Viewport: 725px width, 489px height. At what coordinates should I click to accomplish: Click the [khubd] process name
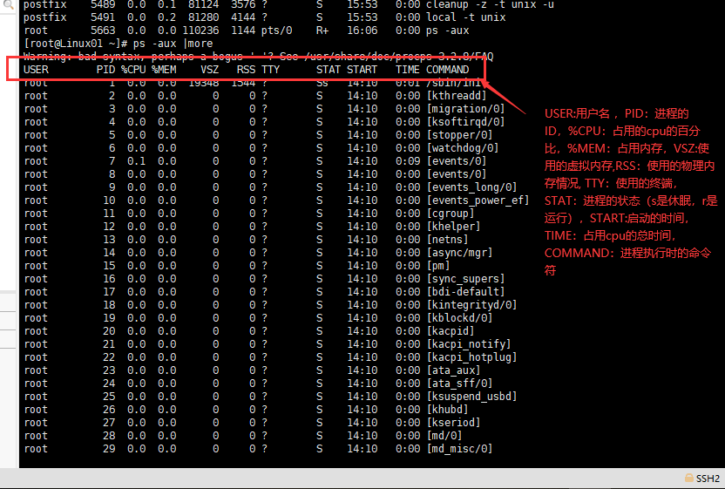(448, 410)
